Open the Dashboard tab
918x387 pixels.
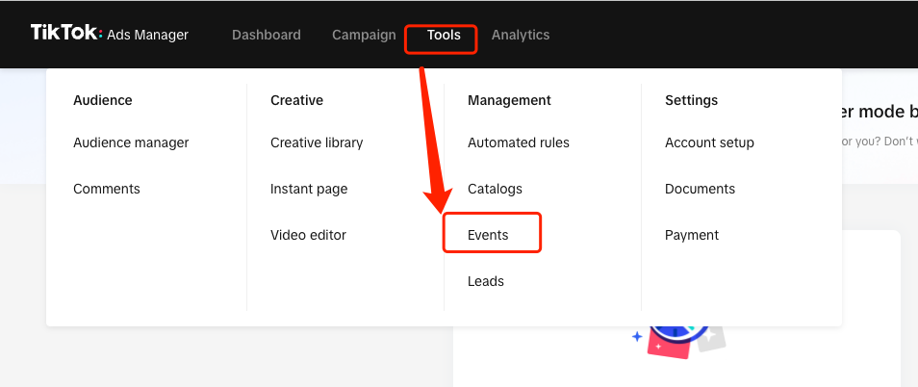pos(266,35)
